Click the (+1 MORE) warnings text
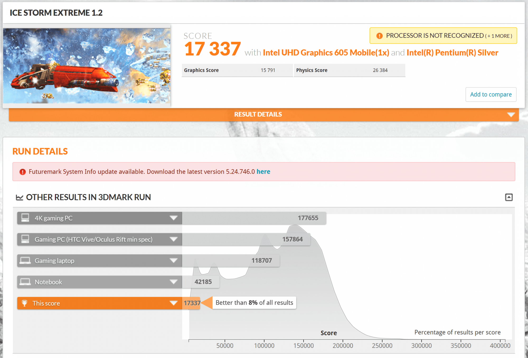 tap(498, 36)
